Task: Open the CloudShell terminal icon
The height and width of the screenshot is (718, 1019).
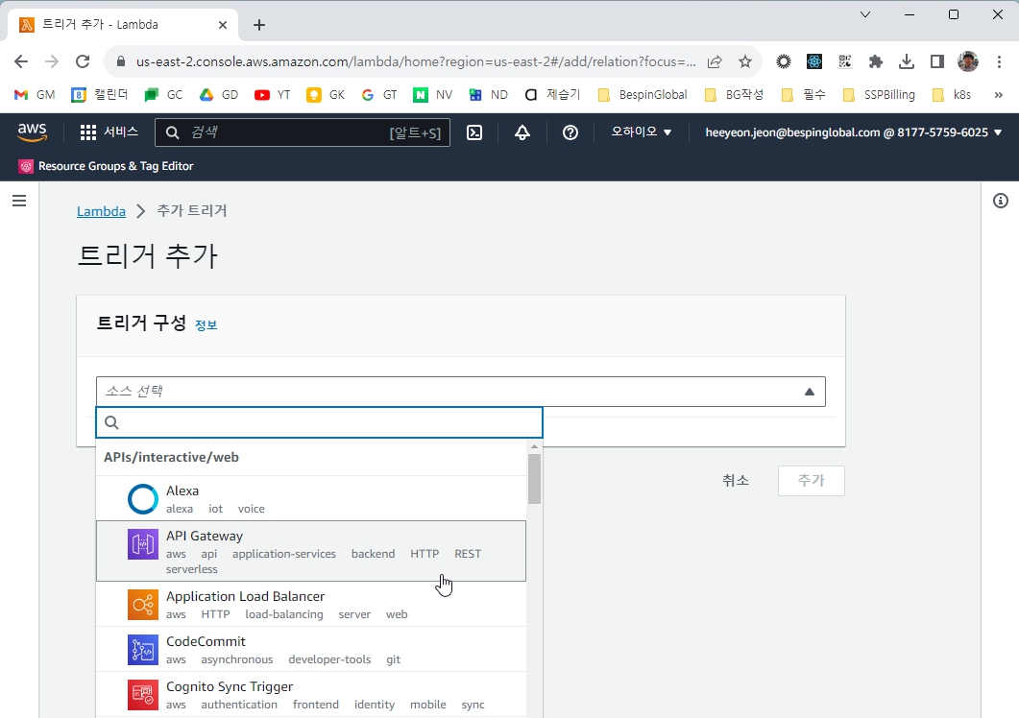Action: pos(474,132)
